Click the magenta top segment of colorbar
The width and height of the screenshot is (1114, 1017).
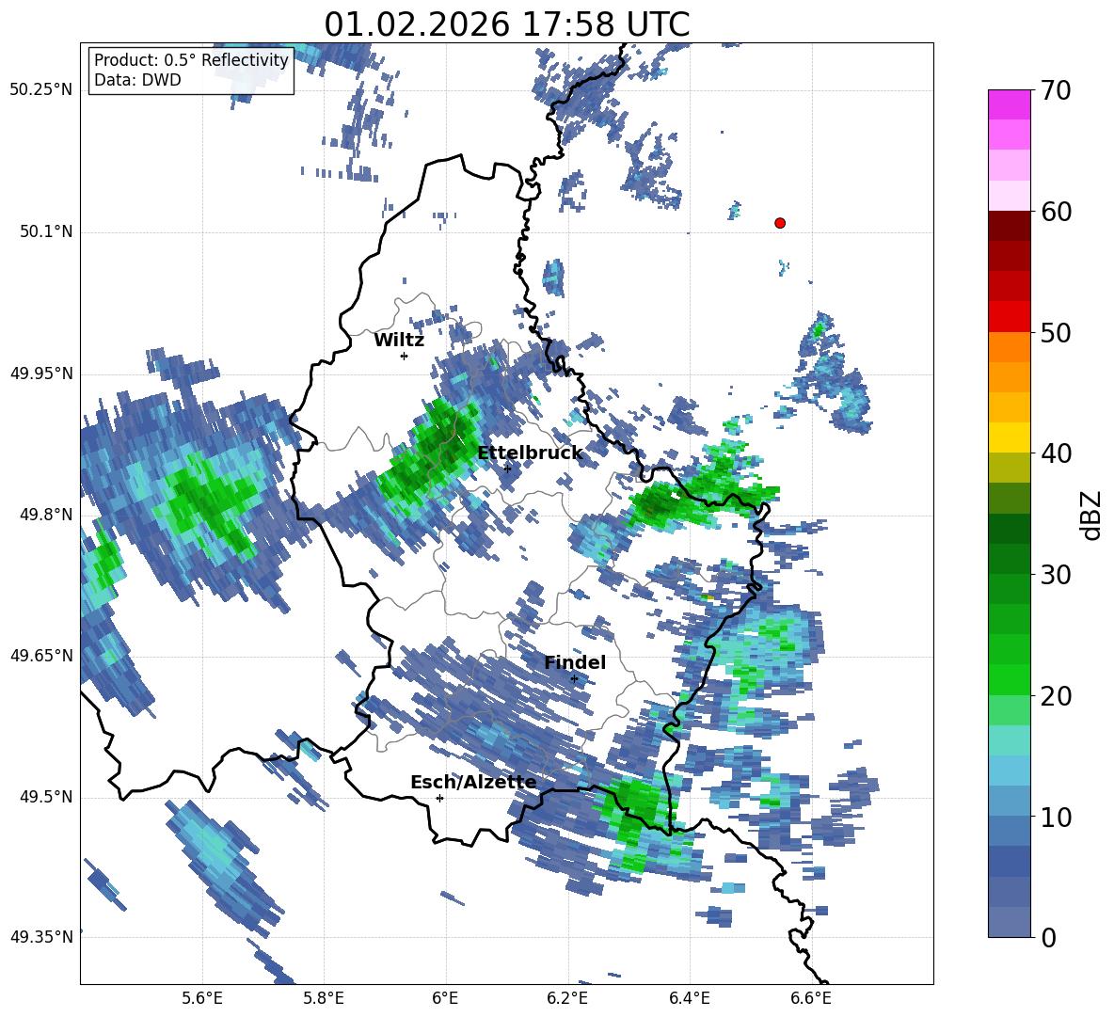pyautogui.click(x=1009, y=105)
